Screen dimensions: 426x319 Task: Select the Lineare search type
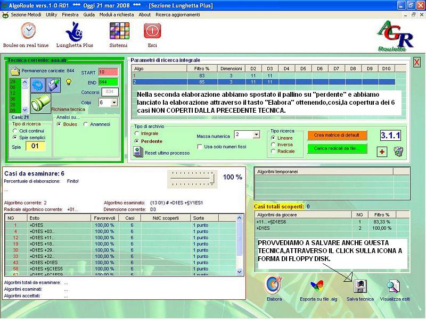tap(273, 138)
